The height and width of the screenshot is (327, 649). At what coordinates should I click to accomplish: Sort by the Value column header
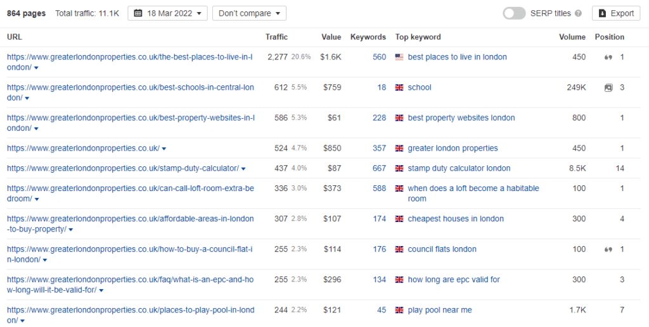(331, 37)
